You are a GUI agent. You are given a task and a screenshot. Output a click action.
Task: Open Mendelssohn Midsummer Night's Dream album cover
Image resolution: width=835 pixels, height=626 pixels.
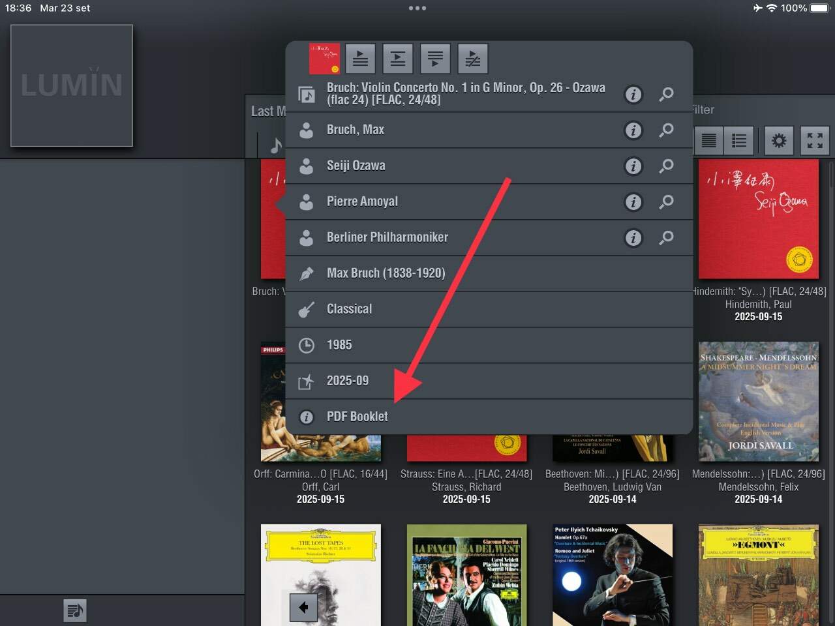(x=758, y=401)
